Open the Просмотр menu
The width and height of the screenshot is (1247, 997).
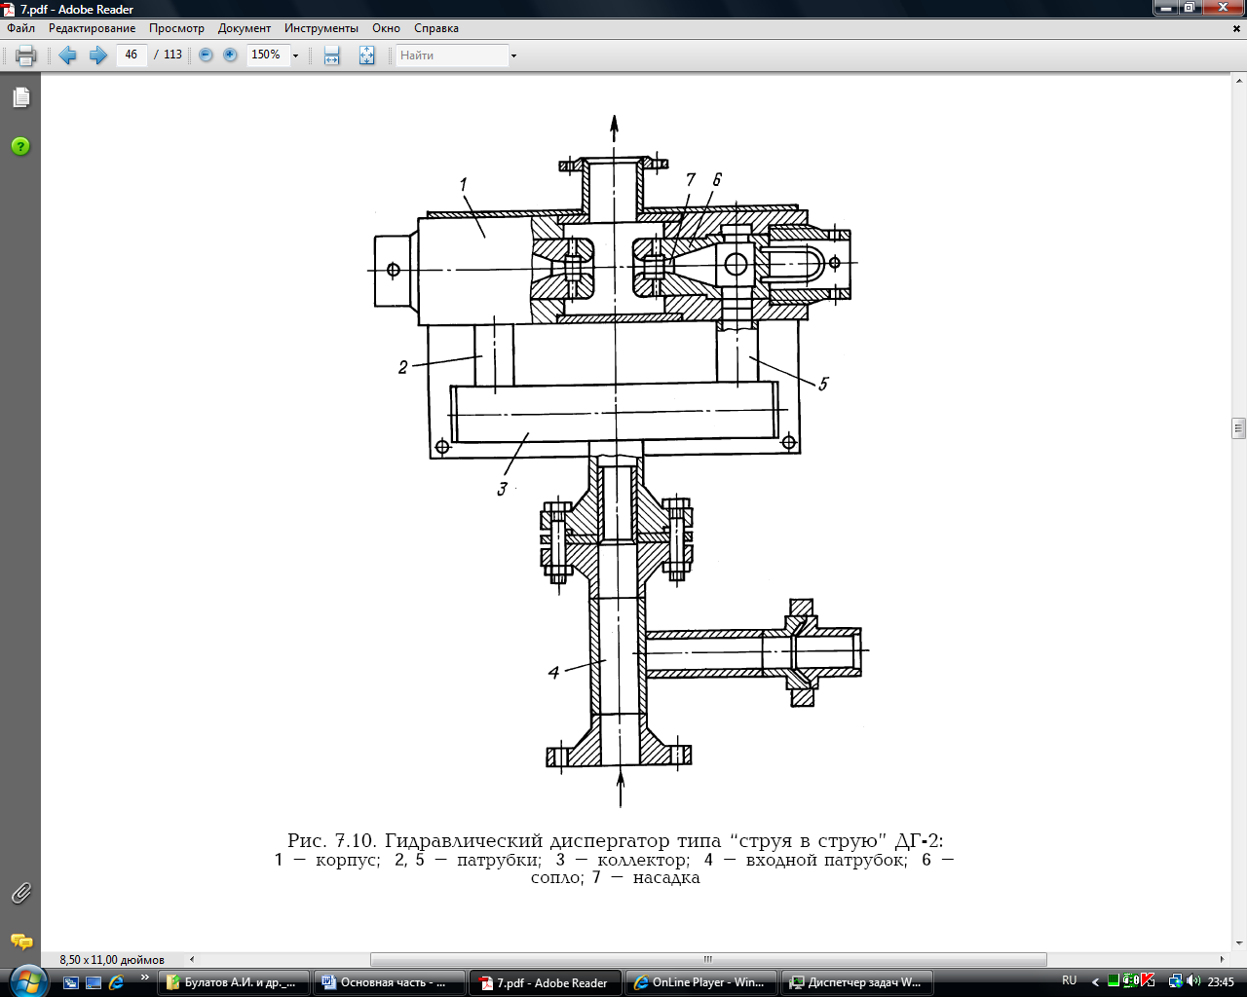pyautogui.click(x=176, y=28)
